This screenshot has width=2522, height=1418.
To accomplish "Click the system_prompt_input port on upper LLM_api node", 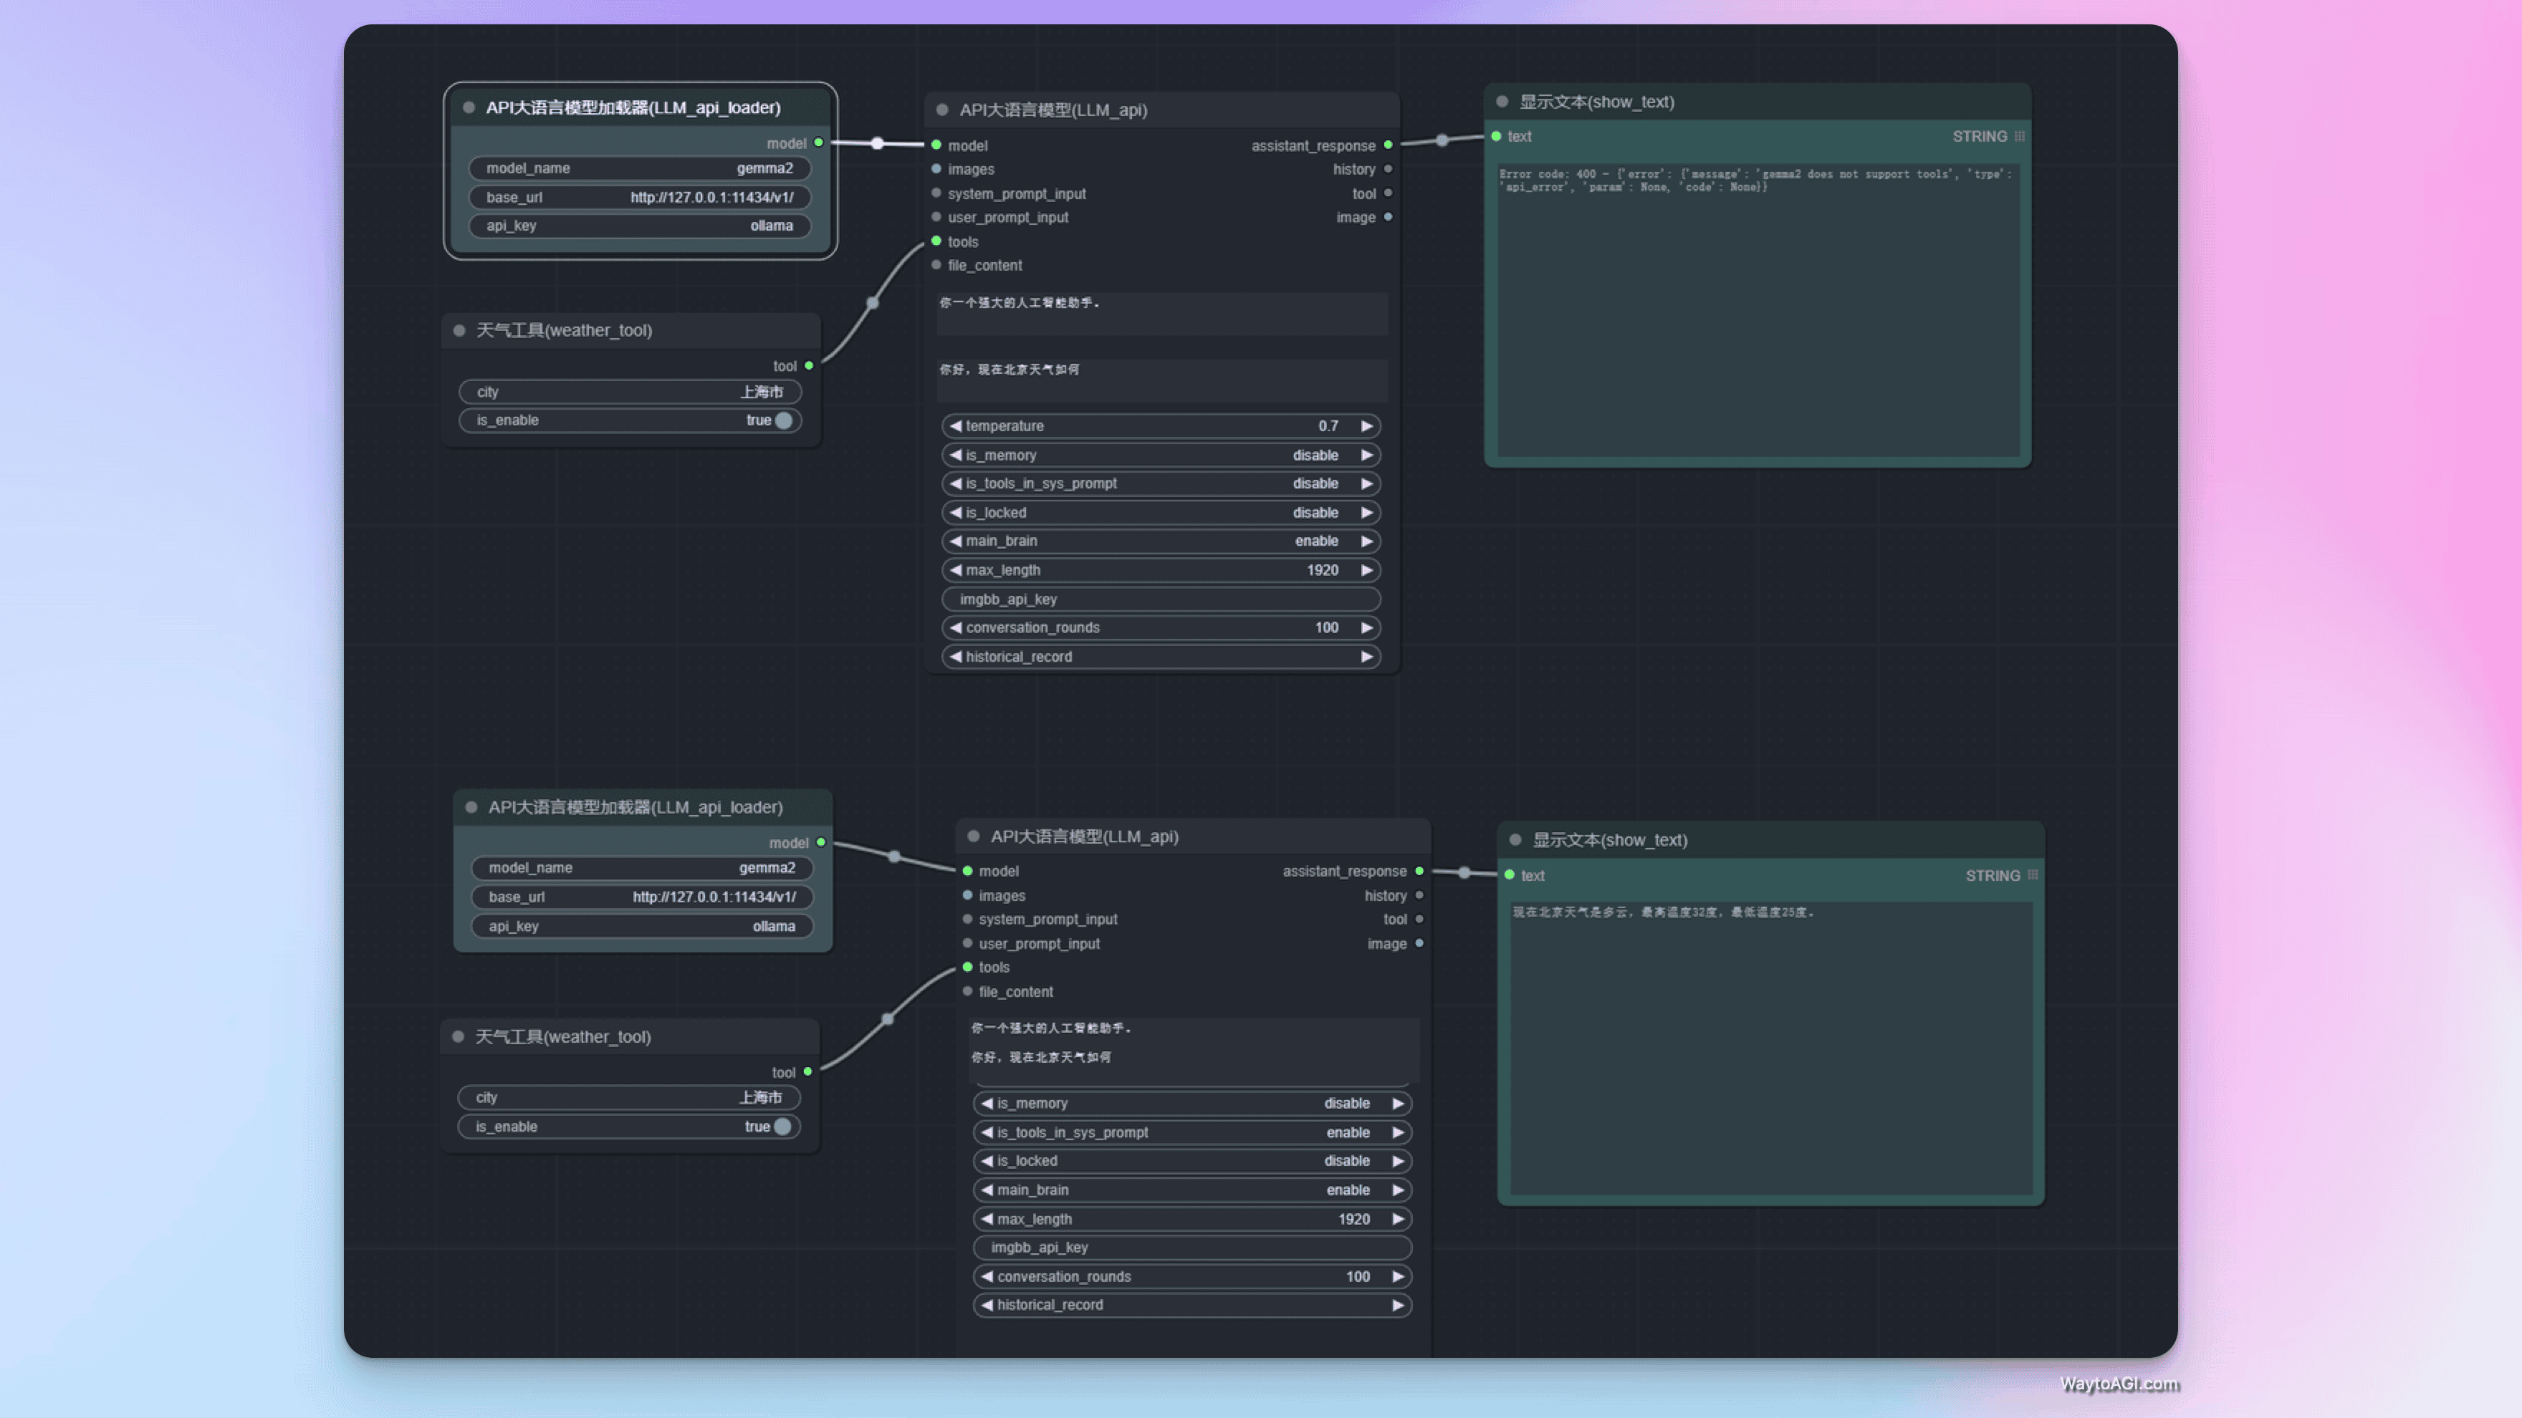I will [x=936, y=194].
